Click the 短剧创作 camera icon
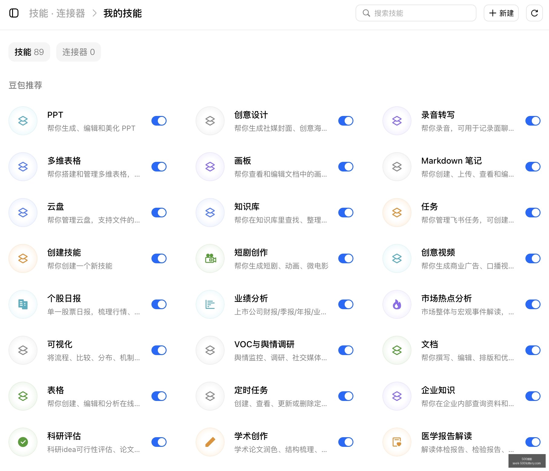The image size is (549, 471). (x=210, y=258)
